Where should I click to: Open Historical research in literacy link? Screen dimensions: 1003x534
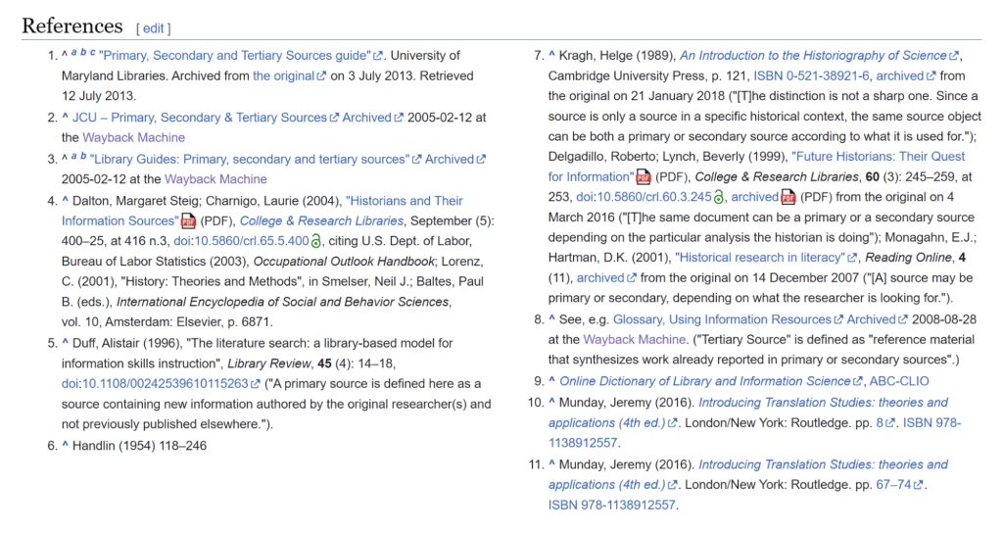tap(759, 258)
